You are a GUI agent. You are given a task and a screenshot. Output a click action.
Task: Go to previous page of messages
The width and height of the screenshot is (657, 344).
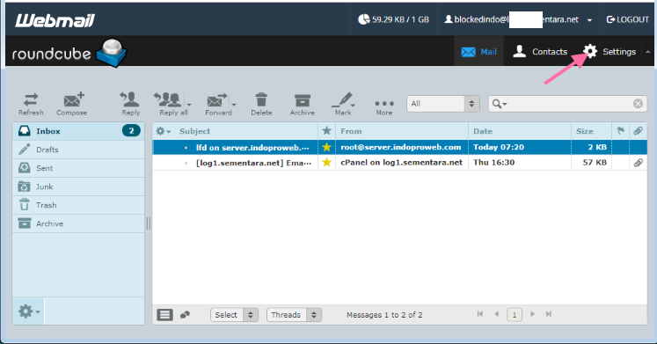497,314
